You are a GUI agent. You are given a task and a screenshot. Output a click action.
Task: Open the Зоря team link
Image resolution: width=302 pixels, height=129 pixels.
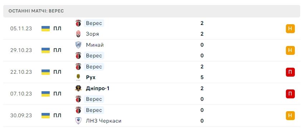(x=92, y=34)
